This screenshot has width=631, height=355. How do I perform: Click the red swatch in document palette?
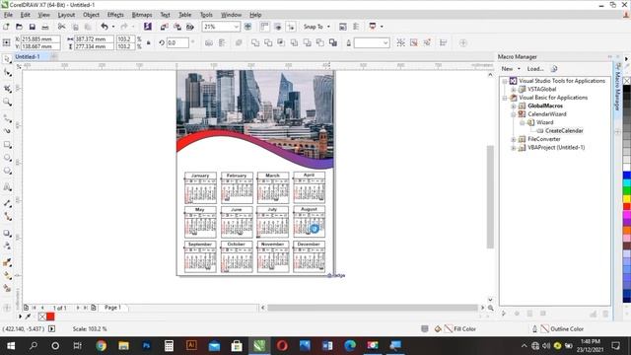(50, 317)
